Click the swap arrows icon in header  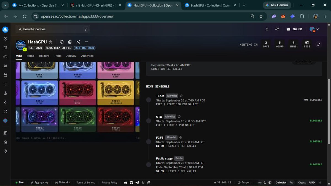[277, 29]
